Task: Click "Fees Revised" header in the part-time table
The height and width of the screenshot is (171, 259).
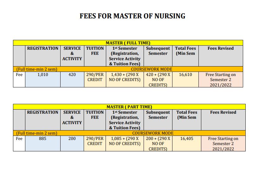Action: point(223,112)
